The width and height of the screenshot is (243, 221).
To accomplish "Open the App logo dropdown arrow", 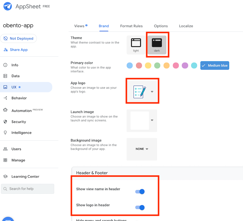I will pyautogui.click(x=152, y=92).
